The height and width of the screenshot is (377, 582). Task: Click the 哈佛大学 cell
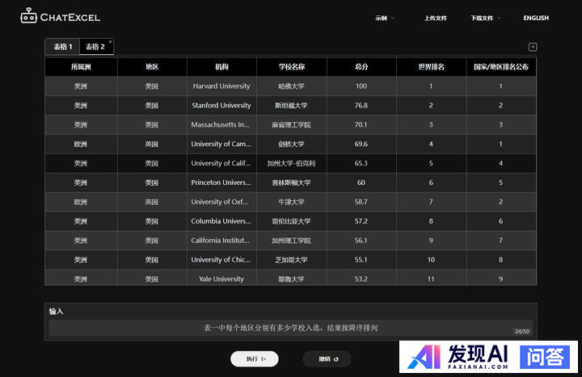(291, 86)
